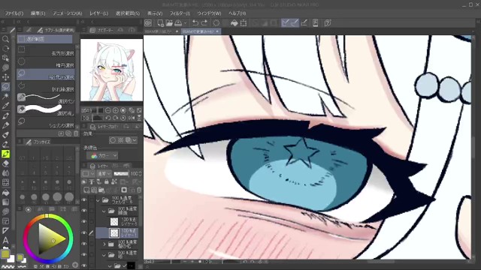The height and width of the screenshot is (270, 481).
Task: Toggle visibility of line-art folder
Action: (84, 211)
